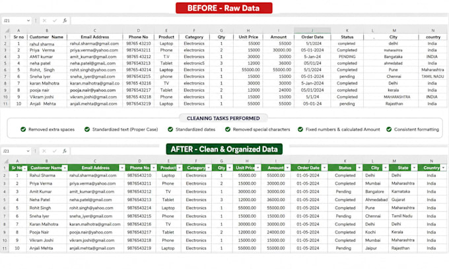Open the Amount filter dropdown in After table
449x269 pixels.
[x=287, y=168]
